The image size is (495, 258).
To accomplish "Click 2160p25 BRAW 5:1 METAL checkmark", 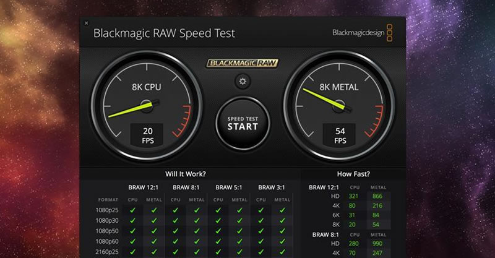I will coord(239,252).
